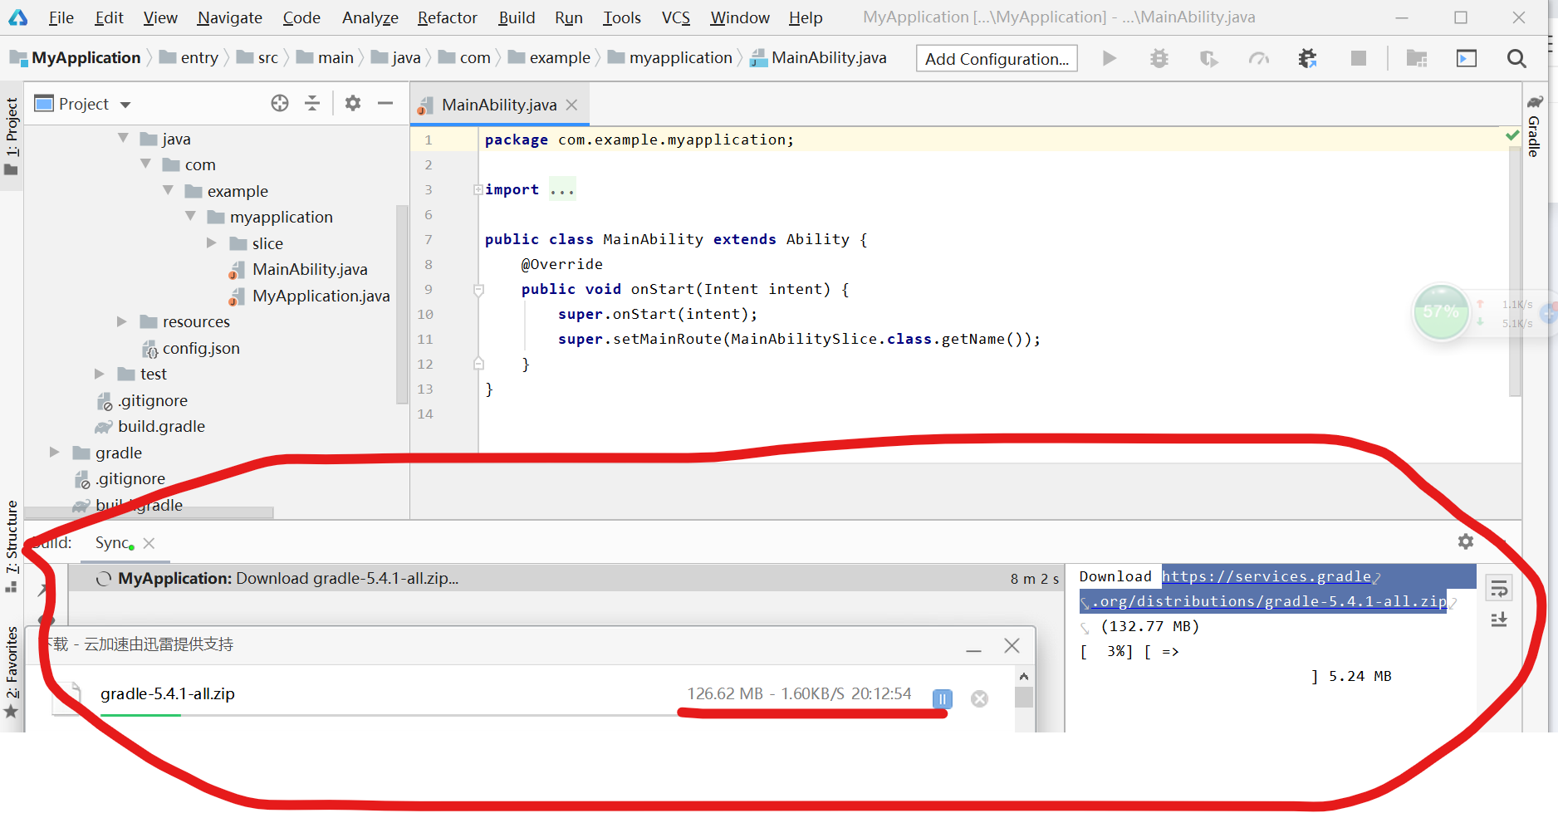Collapse the myapplication folder arrow
Viewport: 1558px width, 813px height.
pos(190,216)
